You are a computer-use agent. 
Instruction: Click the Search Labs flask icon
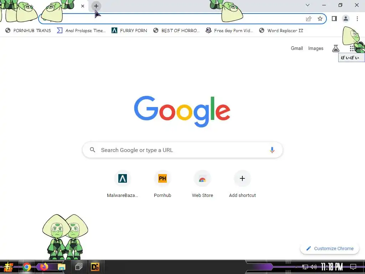click(x=336, y=48)
